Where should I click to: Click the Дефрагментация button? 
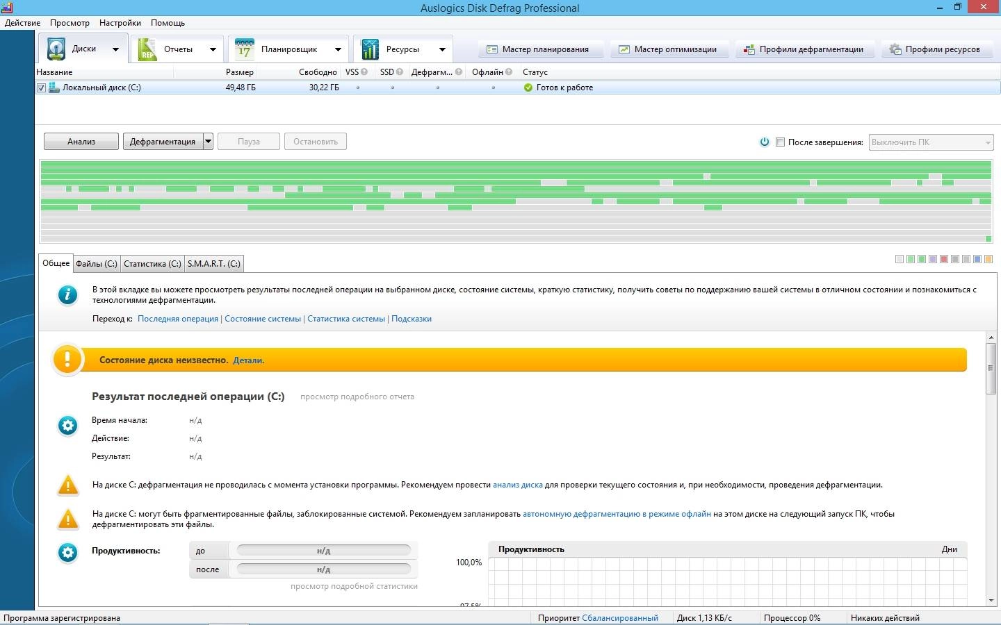pyautogui.click(x=163, y=142)
